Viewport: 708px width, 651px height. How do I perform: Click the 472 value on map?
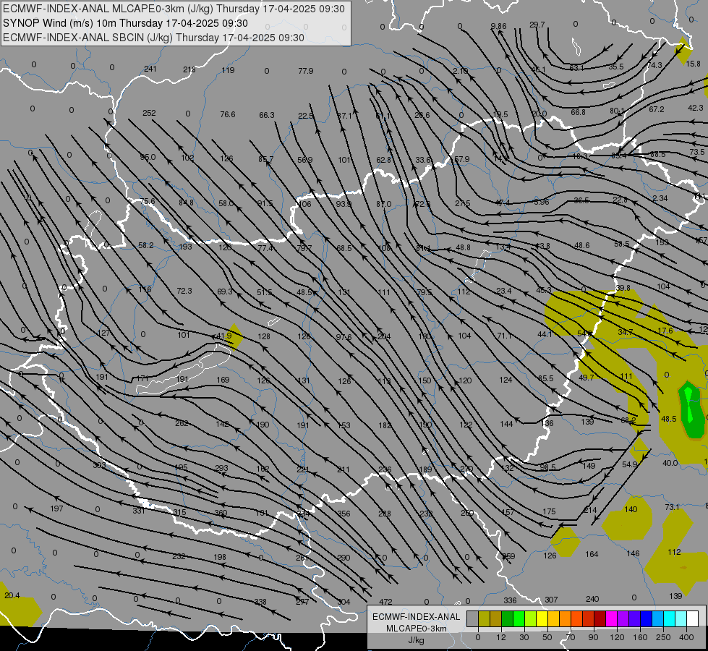(385, 602)
